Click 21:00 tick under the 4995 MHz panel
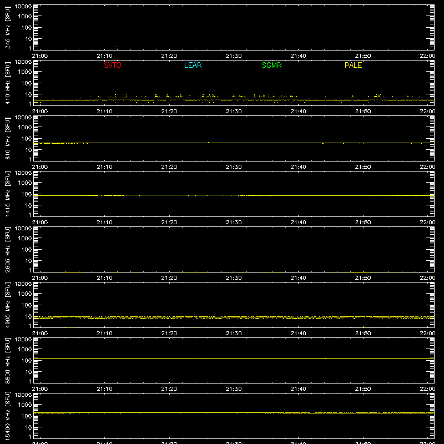Viewport: 444px width, 444px height. pos(40,334)
